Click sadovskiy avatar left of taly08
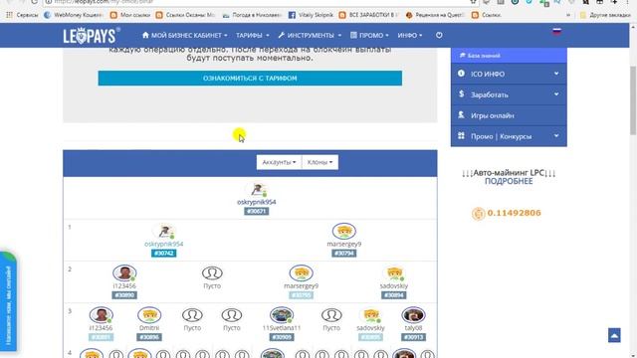The width and height of the screenshot is (637, 358). [x=370, y=315]
